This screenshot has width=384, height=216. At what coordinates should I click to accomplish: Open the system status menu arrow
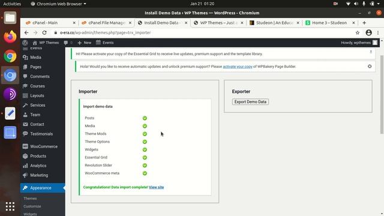pos(379,4)
